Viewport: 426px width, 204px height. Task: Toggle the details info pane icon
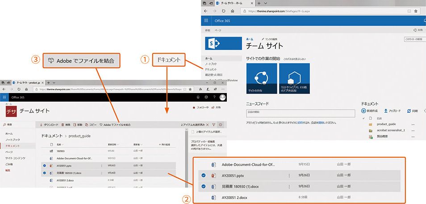pyautogui.click(x=220, y=125)
